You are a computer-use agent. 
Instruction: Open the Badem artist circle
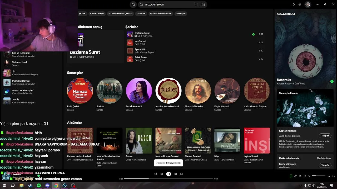[110, 91]
